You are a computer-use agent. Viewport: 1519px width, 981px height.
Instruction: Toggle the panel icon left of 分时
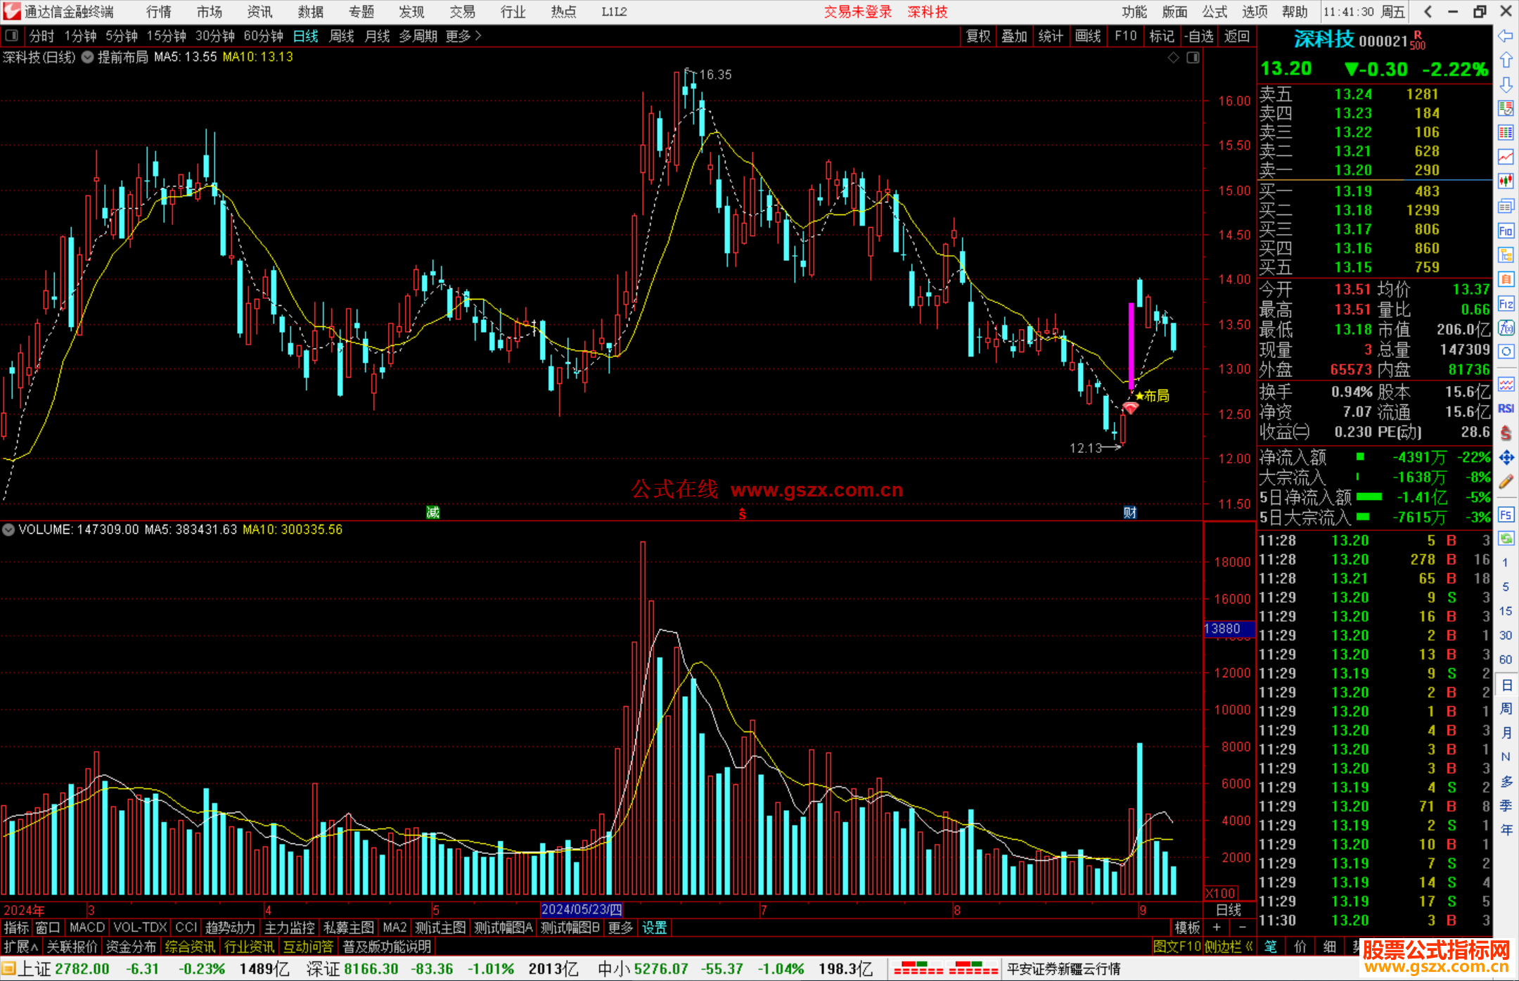tap(11, 36)
